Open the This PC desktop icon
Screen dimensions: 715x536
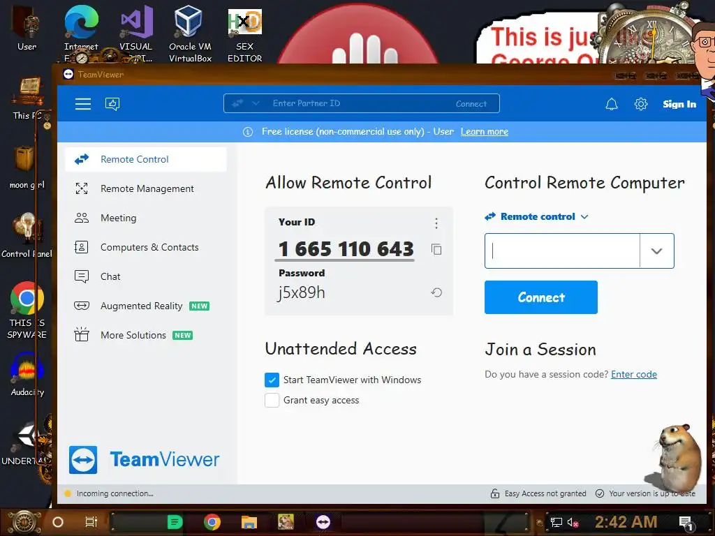click(x=27, y=98)
